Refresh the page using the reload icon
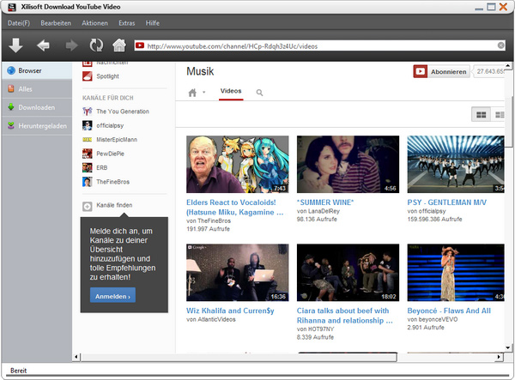 [x=96, y=45]
